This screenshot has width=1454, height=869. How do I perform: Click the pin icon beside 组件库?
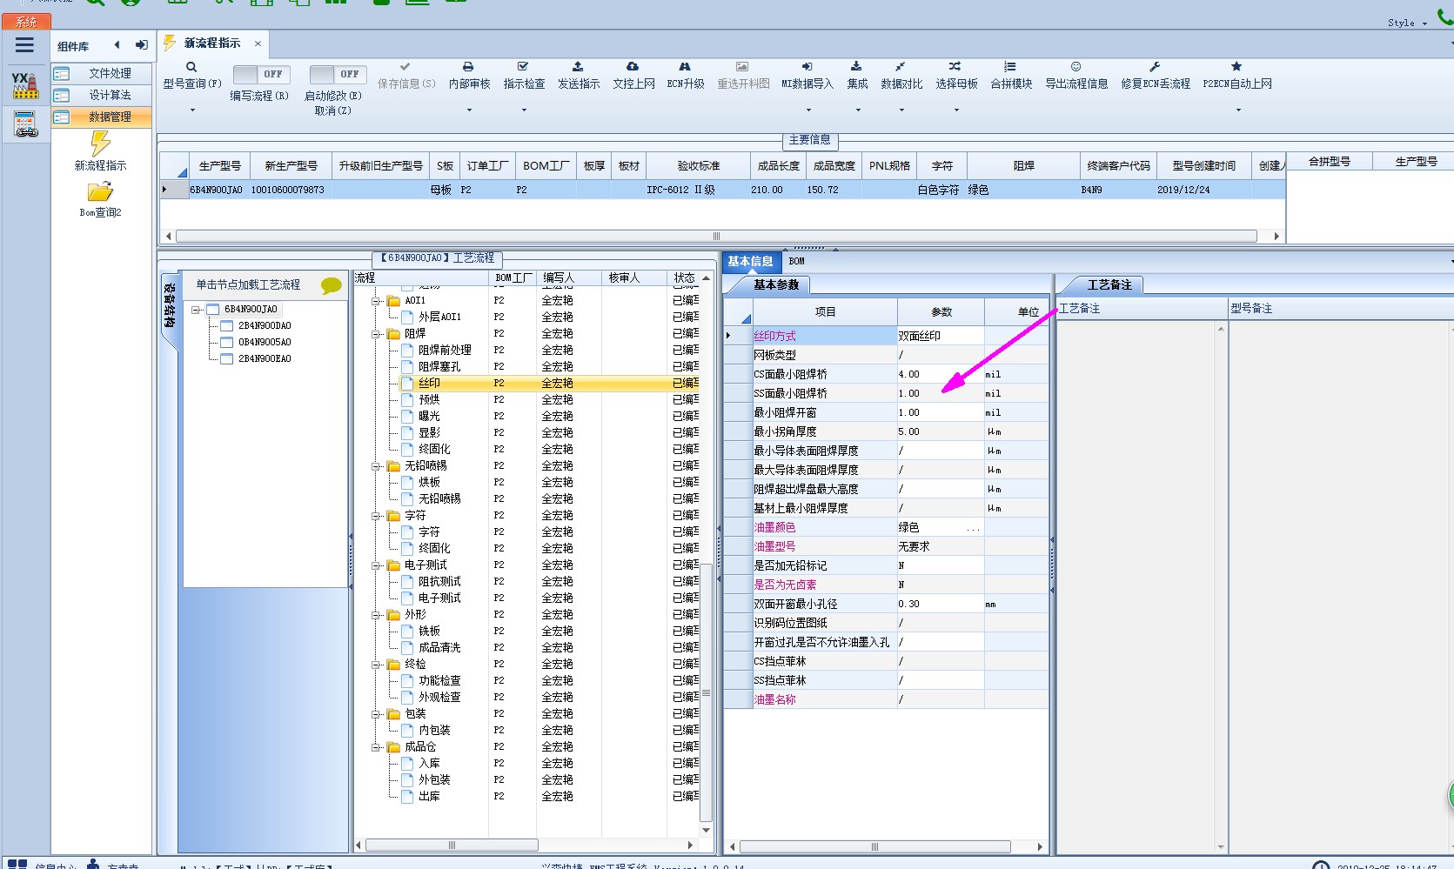pyautogui.click(x=141, y=45)
